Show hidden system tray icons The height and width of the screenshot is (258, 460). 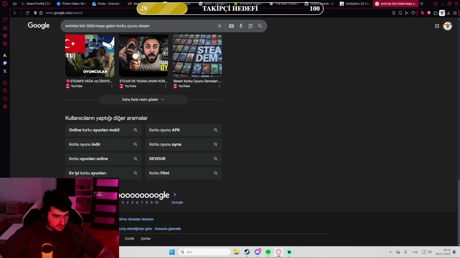[x=390, y=252]
